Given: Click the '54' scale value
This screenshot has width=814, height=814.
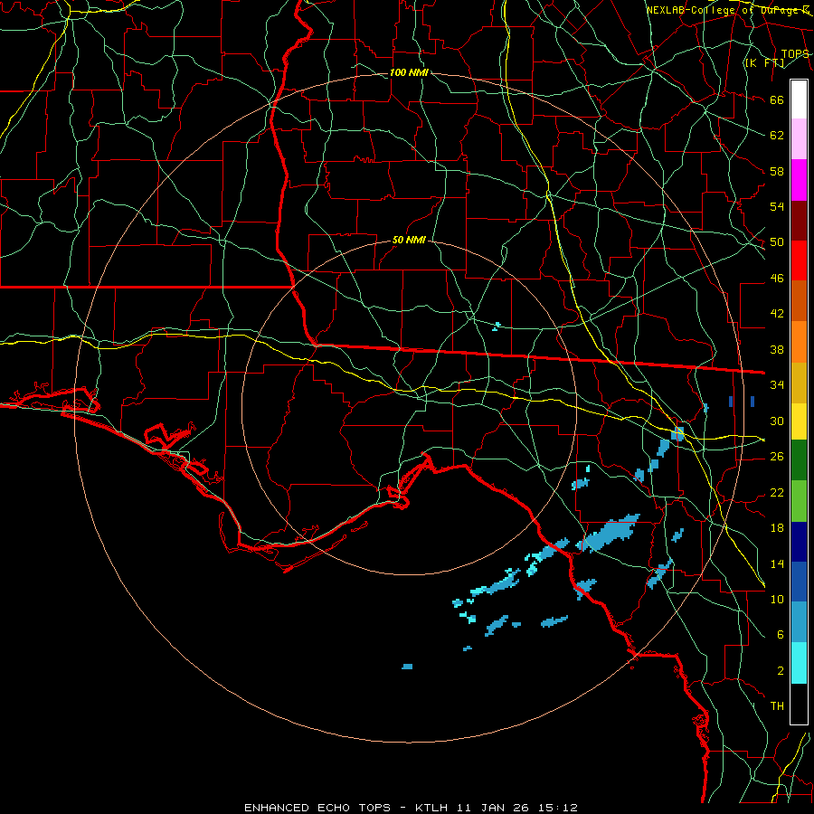Looking at the screenshot, I should [777, 206].
